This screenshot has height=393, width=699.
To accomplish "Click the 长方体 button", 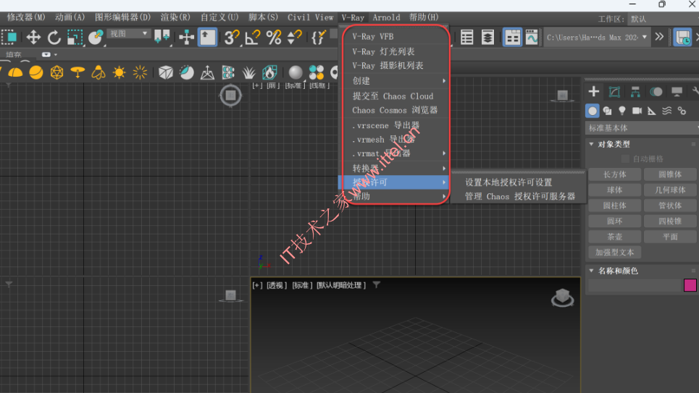I will tap(614, 174).
